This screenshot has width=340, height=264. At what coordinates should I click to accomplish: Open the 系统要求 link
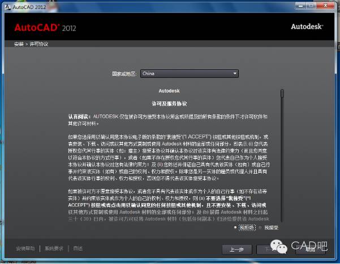point(54,249)
